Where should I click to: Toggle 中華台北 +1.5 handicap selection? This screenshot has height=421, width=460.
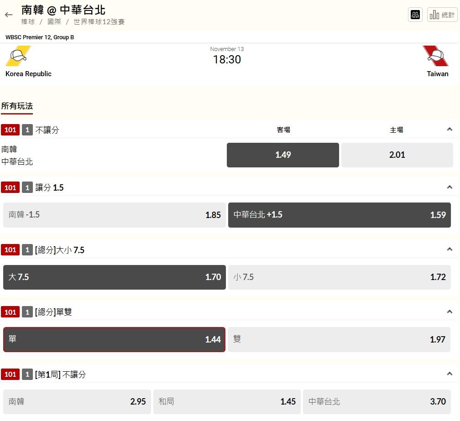tap(339, 215)
